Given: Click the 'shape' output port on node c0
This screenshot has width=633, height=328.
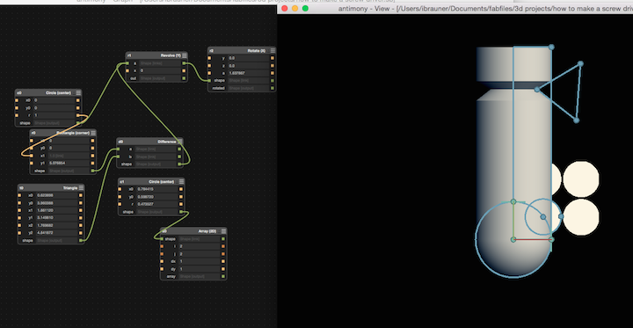Looking at the screenshot, I should 78,123.
